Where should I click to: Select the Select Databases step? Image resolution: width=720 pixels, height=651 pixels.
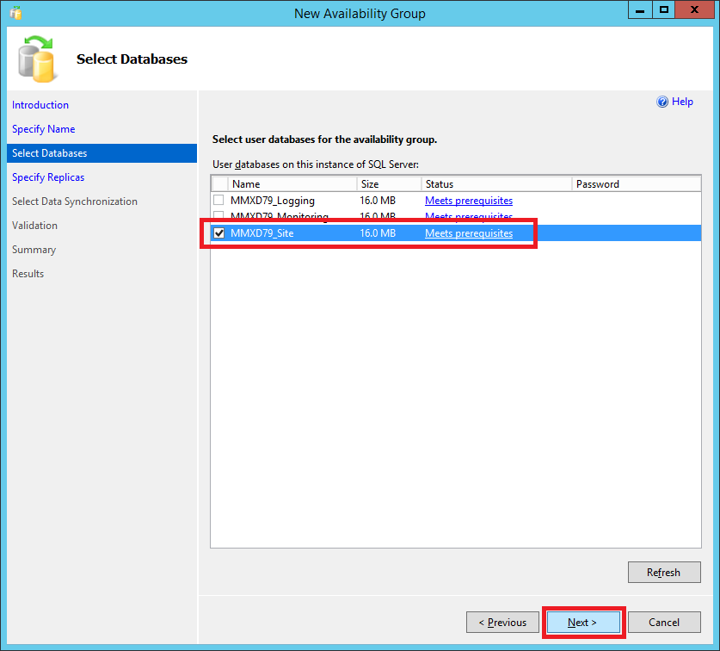pos(49,153)
